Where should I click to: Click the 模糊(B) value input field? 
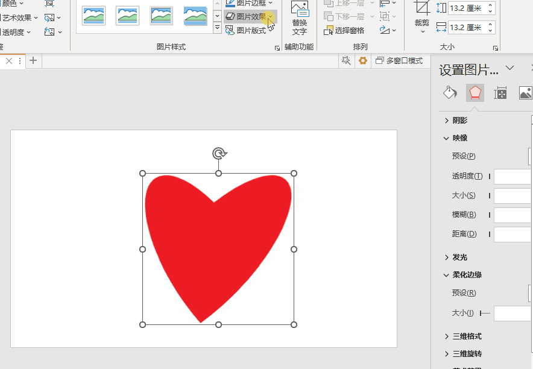513,215
